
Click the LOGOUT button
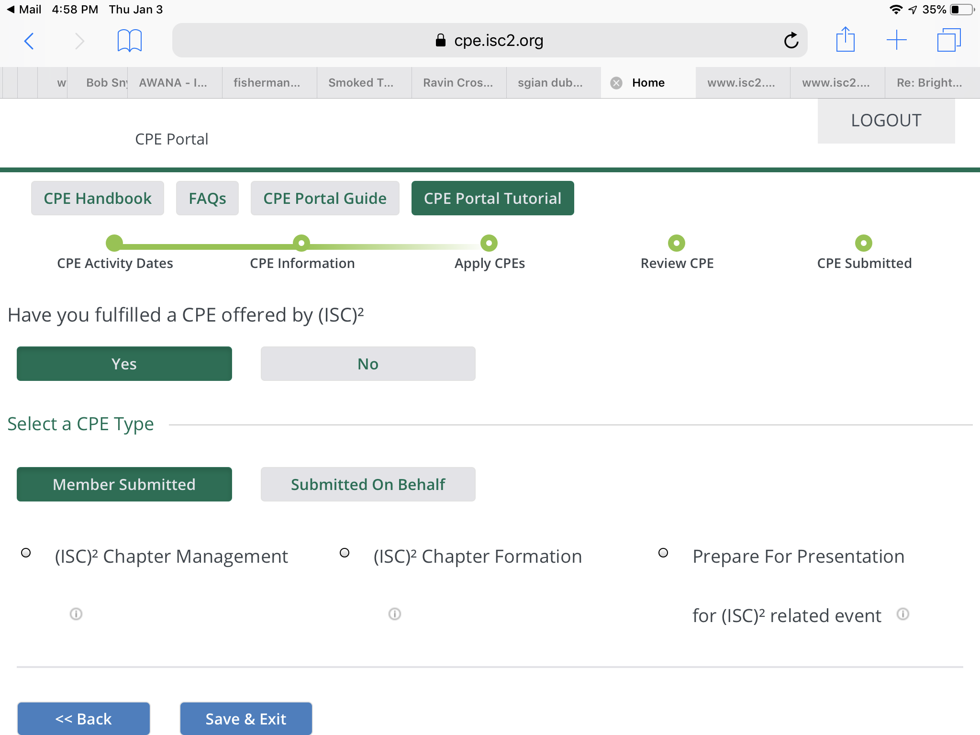(x=886, y=121)
